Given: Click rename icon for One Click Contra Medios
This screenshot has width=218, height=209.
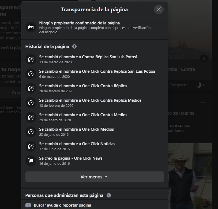Looking at the screenshot, I should [x=31, y=117].
